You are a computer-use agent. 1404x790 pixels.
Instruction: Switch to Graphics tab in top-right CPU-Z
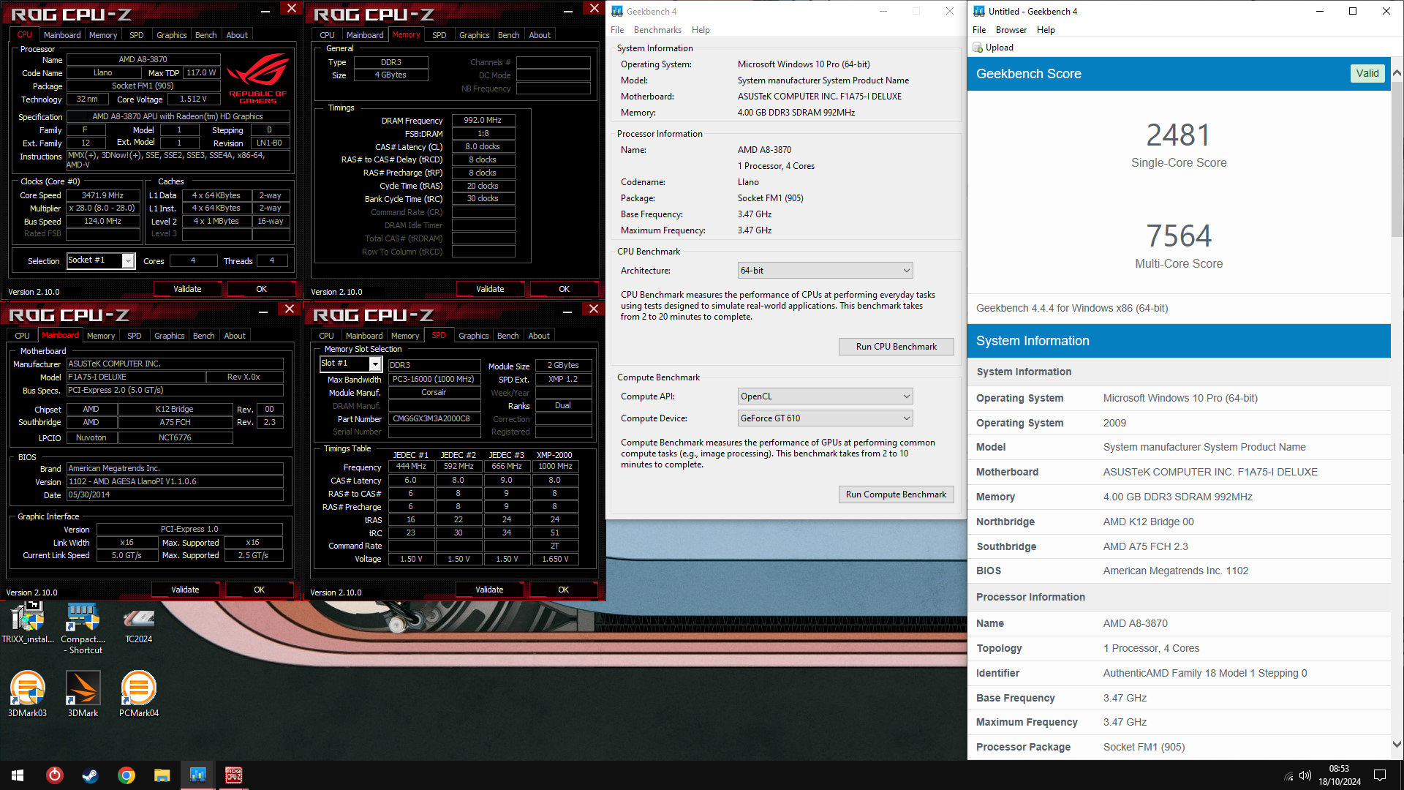(474, 35)
